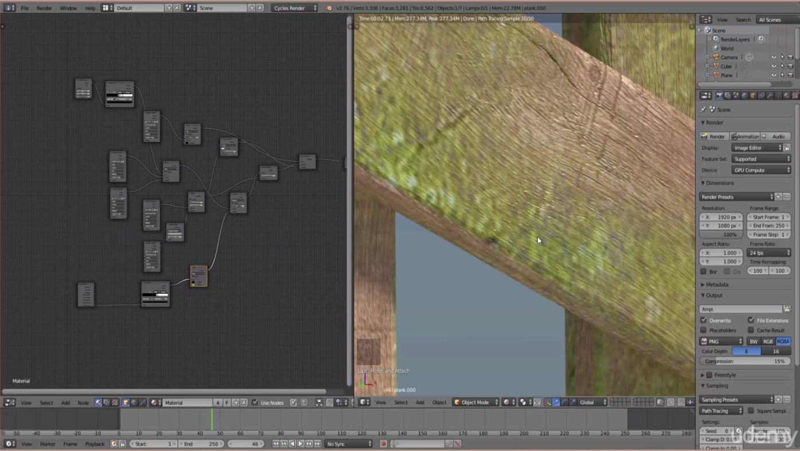The height and width of the screenshot is (451, 800).
Task: Open the Mesh Data properties tab icon
Action: (778, 96)
